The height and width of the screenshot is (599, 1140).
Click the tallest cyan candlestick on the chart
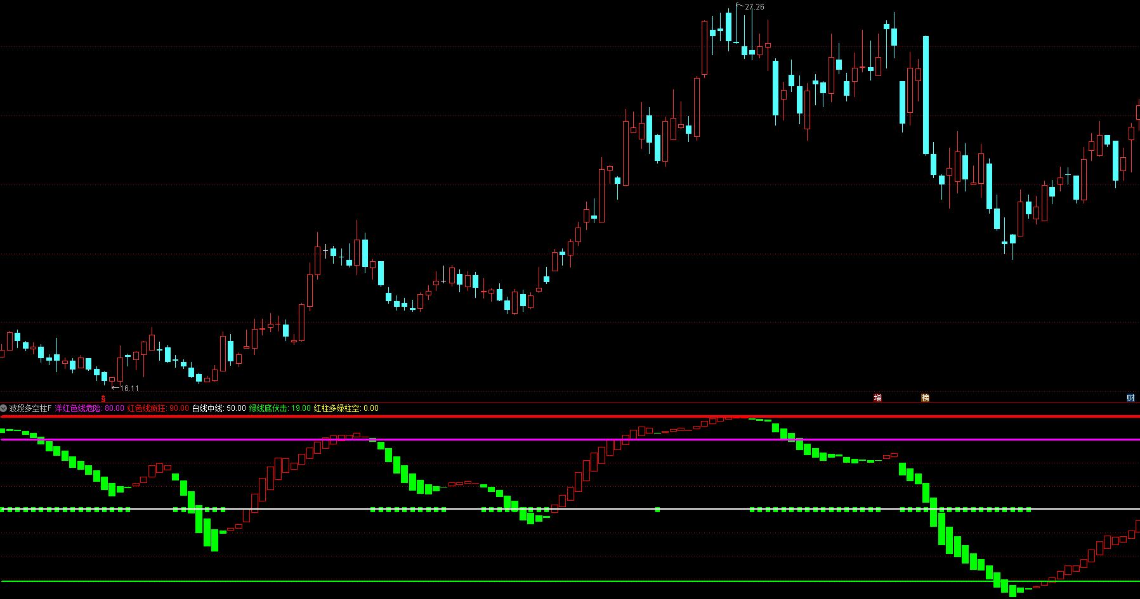click(926, 95)
